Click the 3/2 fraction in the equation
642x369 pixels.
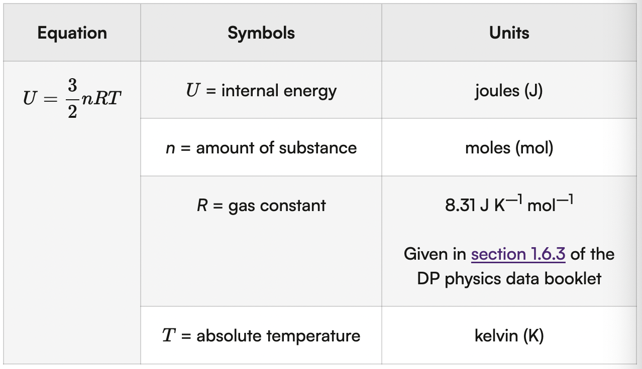pyautogui.click(x=72, y=98)
